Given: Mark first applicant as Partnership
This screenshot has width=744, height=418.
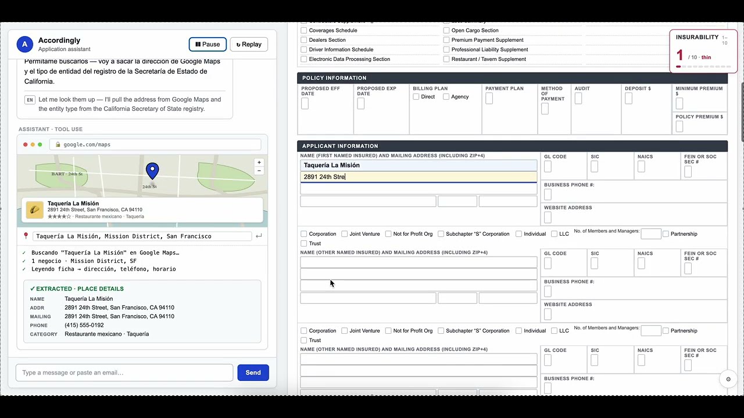Looking at the screenshot, I should click(666, 234).
